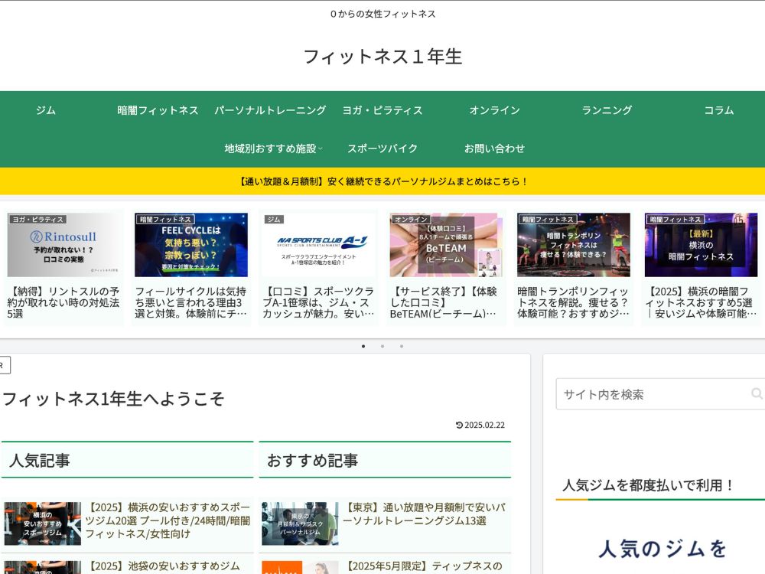Click the フィールサイクルは気持ち悪い article title
This screenshot has height=574, width=765.
[191, 302]
